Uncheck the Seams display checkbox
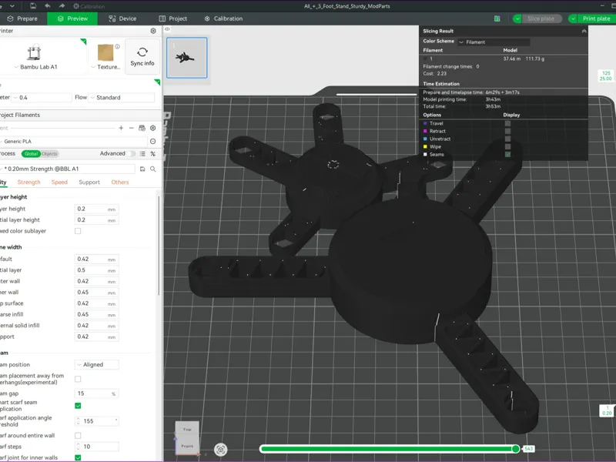The width and height of the screenshot is (616, 462). coord(507,155)
